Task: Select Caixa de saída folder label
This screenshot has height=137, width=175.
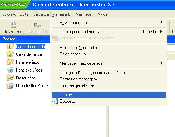Action: [29, 54]
